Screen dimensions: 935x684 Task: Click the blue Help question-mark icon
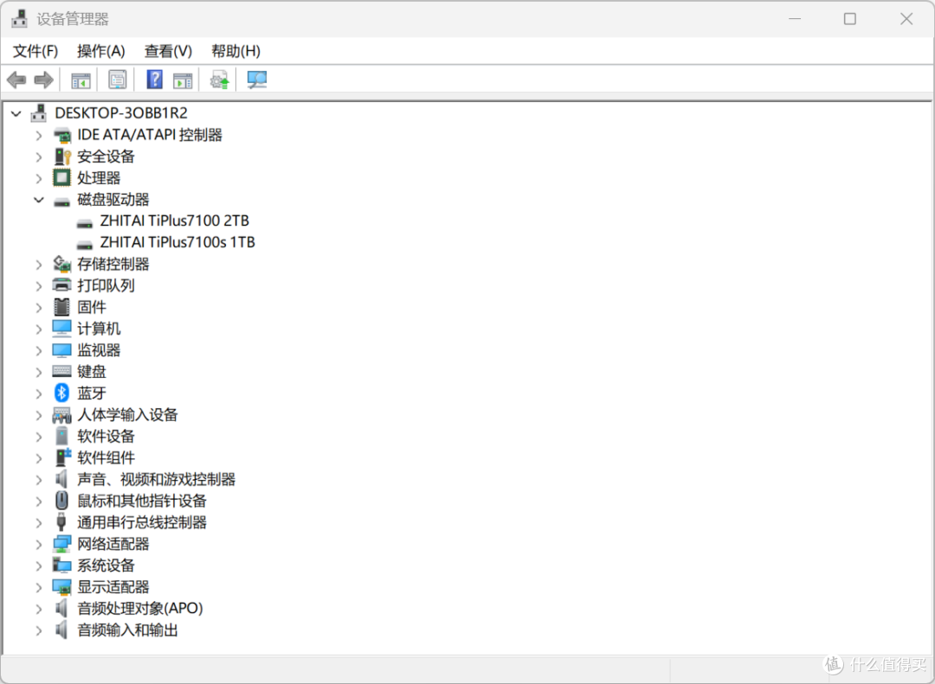[154, 80]
